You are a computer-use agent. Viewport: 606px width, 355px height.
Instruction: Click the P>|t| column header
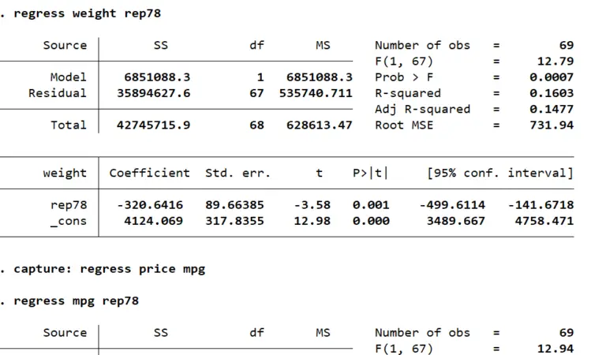pos(370,173)
